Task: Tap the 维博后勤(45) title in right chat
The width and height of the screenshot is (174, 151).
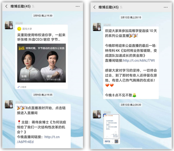Action: [x=109, y=7]
